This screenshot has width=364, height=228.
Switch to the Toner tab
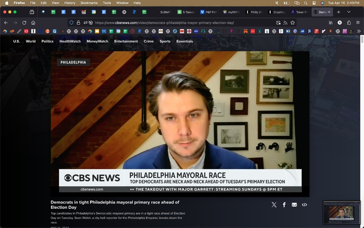[300, 12]
